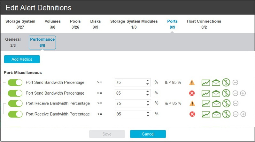Click the Add Metrics button
The height and width of the screenshot is (142, 255).
tap(22, 59)
